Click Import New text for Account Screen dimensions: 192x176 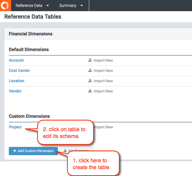tap(103, 60)
